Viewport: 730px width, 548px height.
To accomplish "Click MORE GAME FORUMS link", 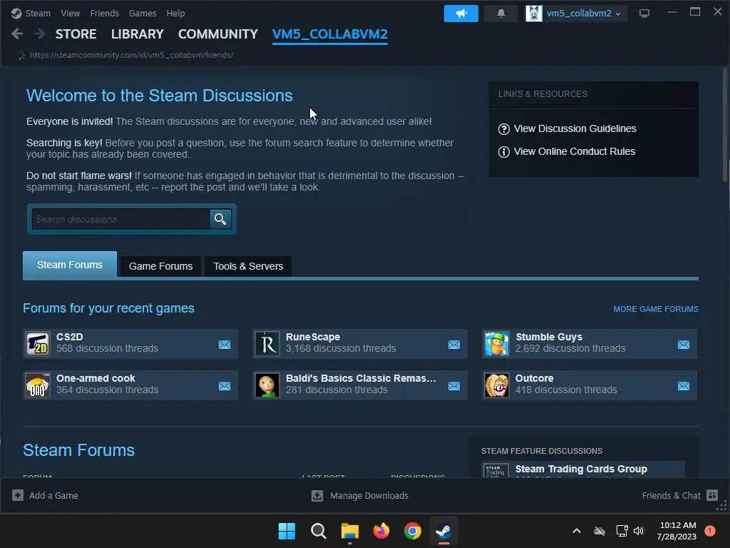I will (x=656, y=309).
